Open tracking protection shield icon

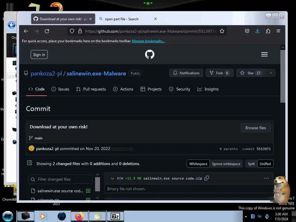point(72,31)
